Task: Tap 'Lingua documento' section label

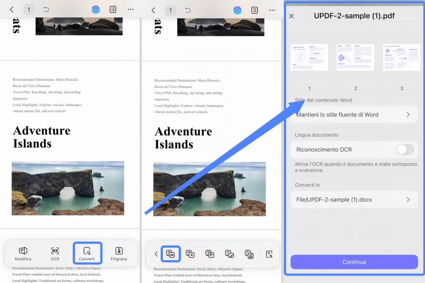Action: [x=316, y=135]
